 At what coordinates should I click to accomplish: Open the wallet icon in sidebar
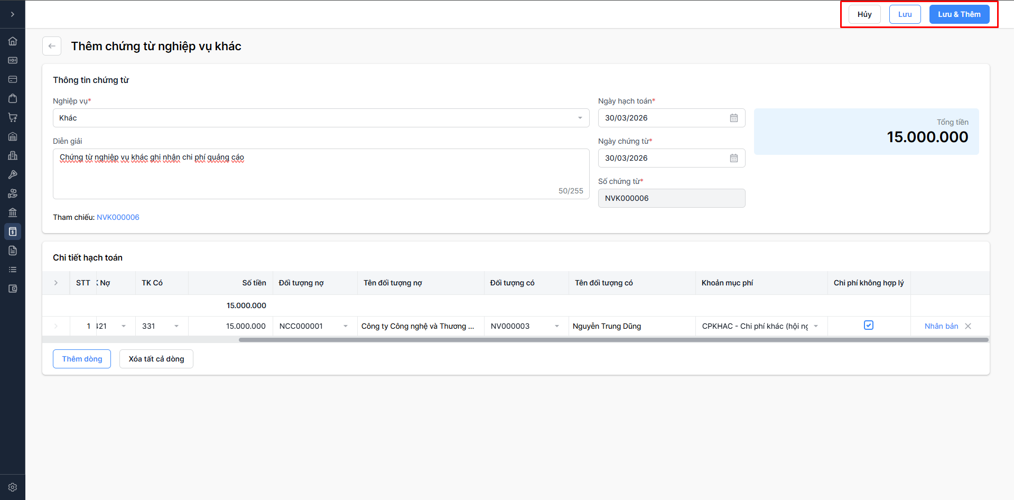[x=13, y=289]
